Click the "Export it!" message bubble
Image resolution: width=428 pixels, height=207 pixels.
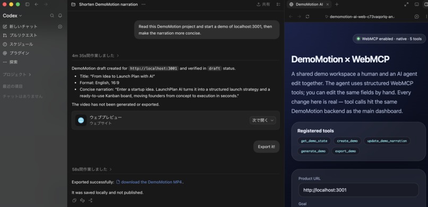coord(266,146)
